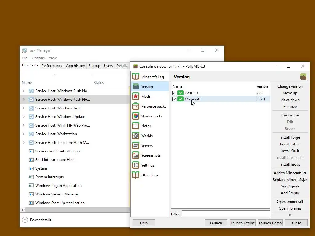Expand Service Host: Xbox Live Auth M...
The width and height of the screenshot is (315, 236).
23,143
